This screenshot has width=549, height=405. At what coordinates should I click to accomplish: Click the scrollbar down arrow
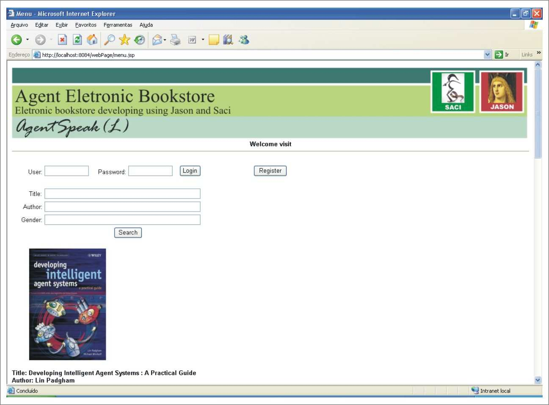(538, 380)
